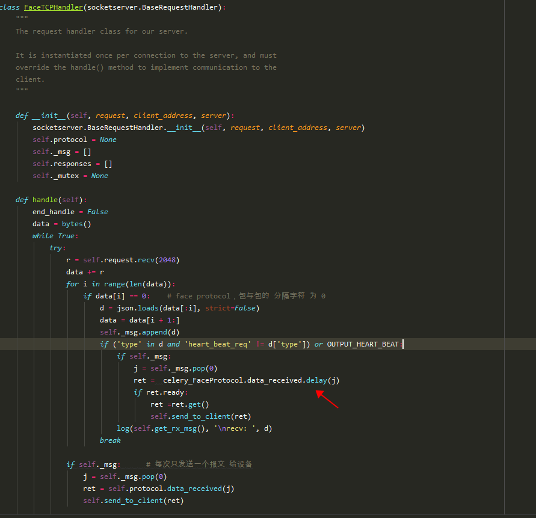Click the docstring line ending 'and must'
This screenshot has height=518, width=536.
point(146,55)
